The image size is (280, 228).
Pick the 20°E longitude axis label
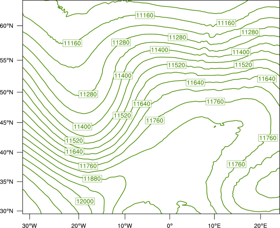[x=260, y=226]
